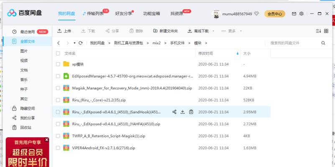Go forward with right arrow
Screen dimensions: 335x167
pyautogui.click(x=67, y=43)
